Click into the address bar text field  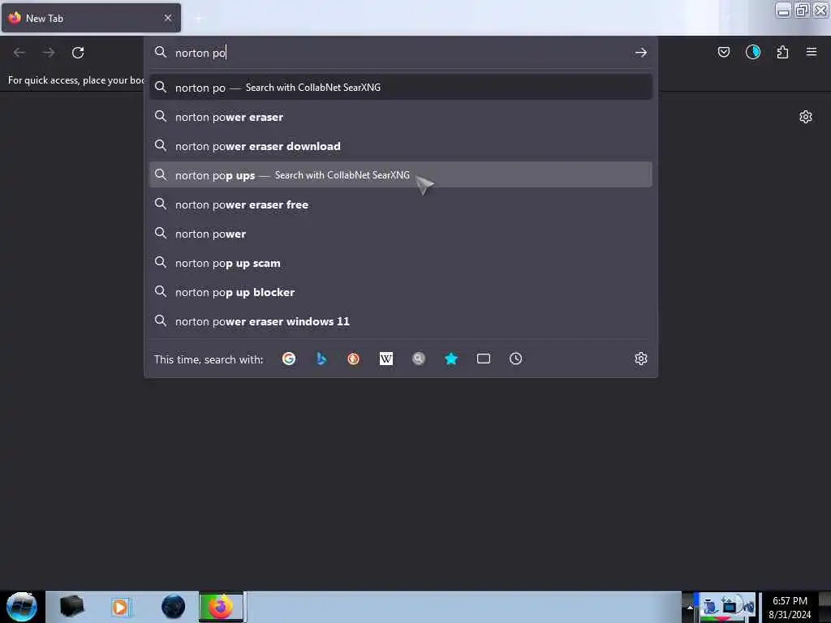pos(400,53)
